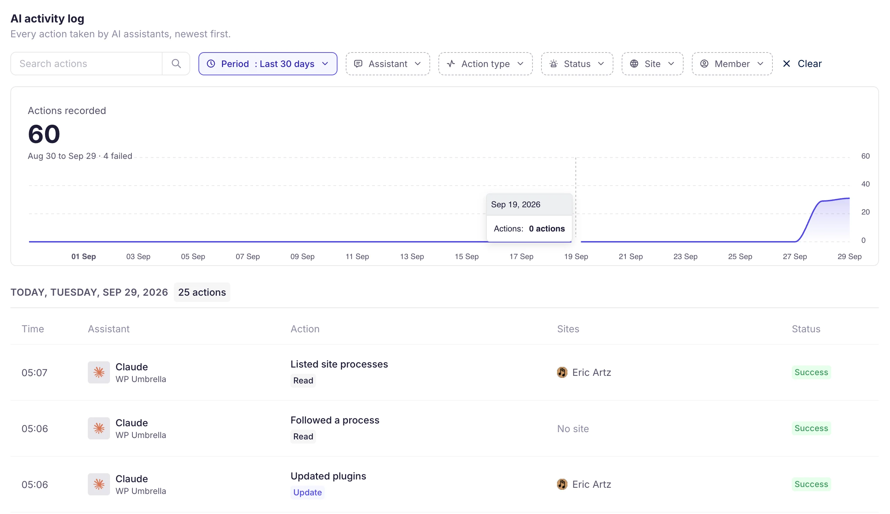Expand the Member filter dropdown

click(x=732, y=64)
